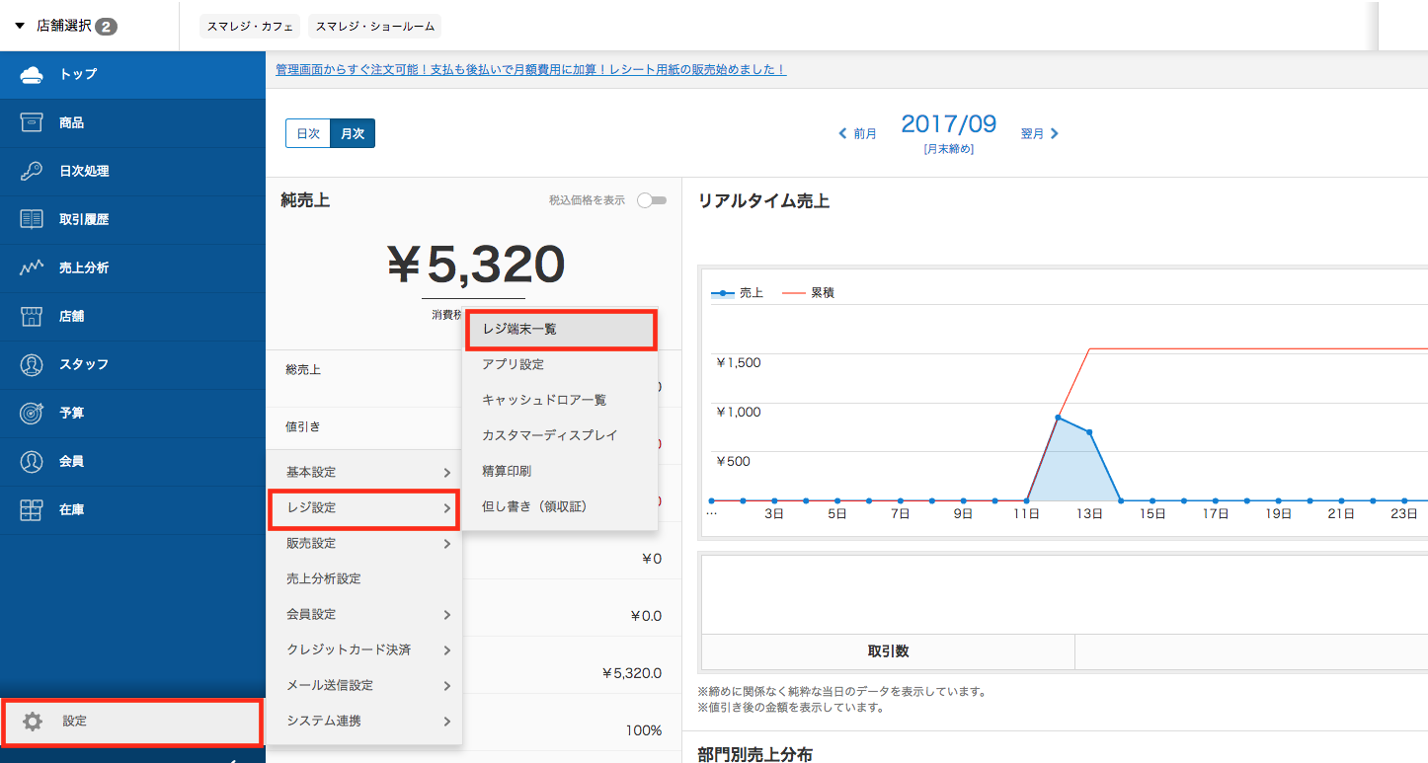Open 在庫 using its grid icon

32,509
